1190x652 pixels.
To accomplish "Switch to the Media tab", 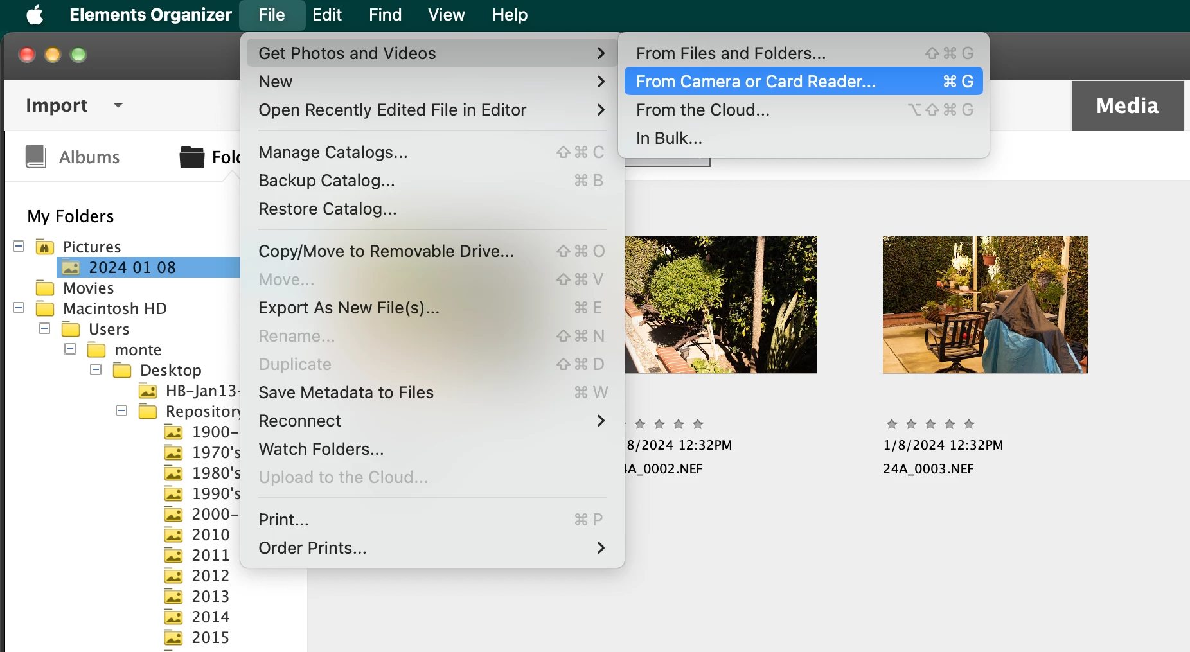I will [x=1127, y=105].
